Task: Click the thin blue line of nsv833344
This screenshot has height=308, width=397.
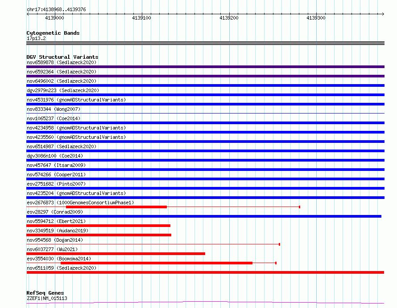Action: pos(205,113)
